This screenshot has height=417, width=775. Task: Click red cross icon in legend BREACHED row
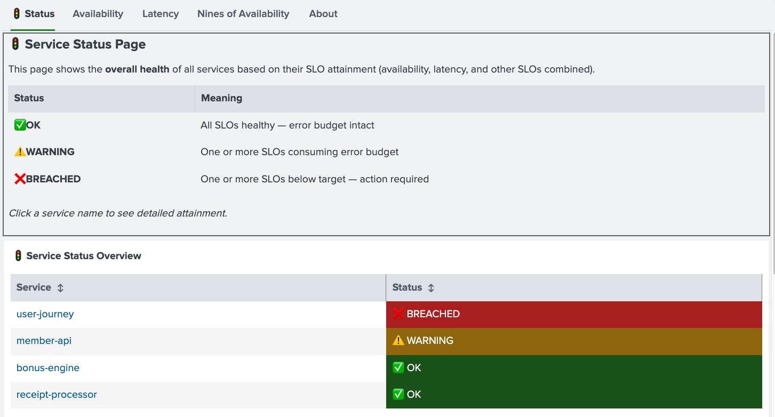click(x=20, y=179)
